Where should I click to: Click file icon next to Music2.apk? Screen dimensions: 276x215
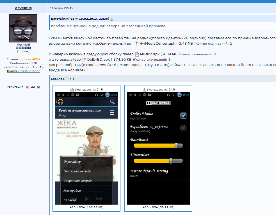(137, 54)
